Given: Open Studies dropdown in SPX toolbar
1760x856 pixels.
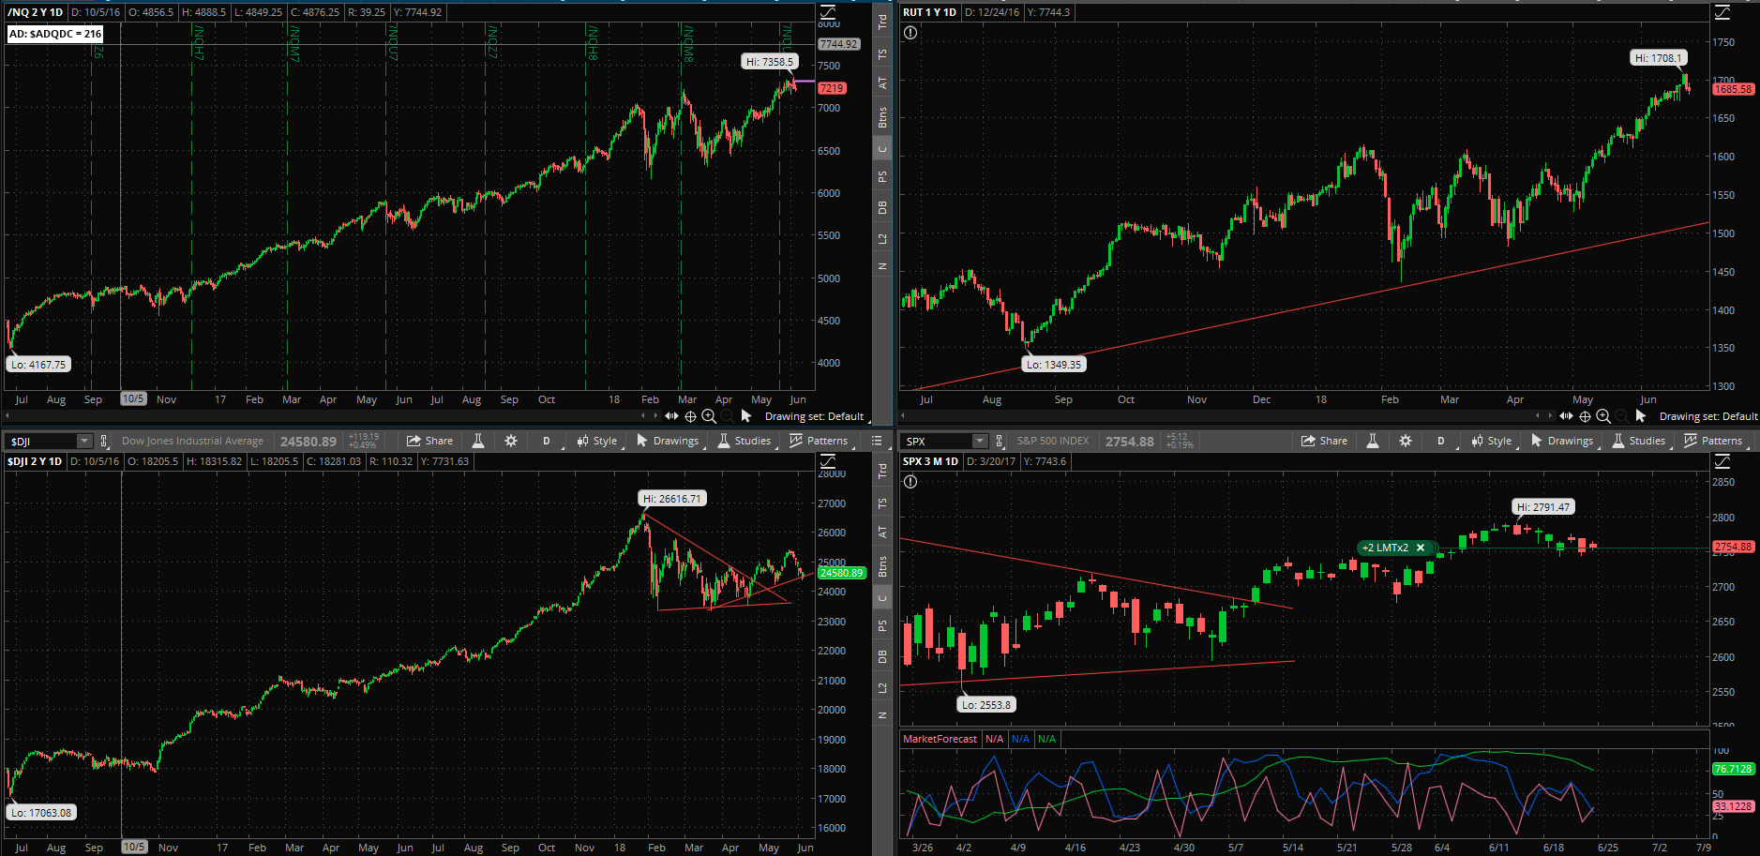Looking at the screenshot, I should point(1639,441).
